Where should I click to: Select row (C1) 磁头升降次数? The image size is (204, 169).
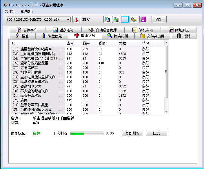tap(87, 96)
